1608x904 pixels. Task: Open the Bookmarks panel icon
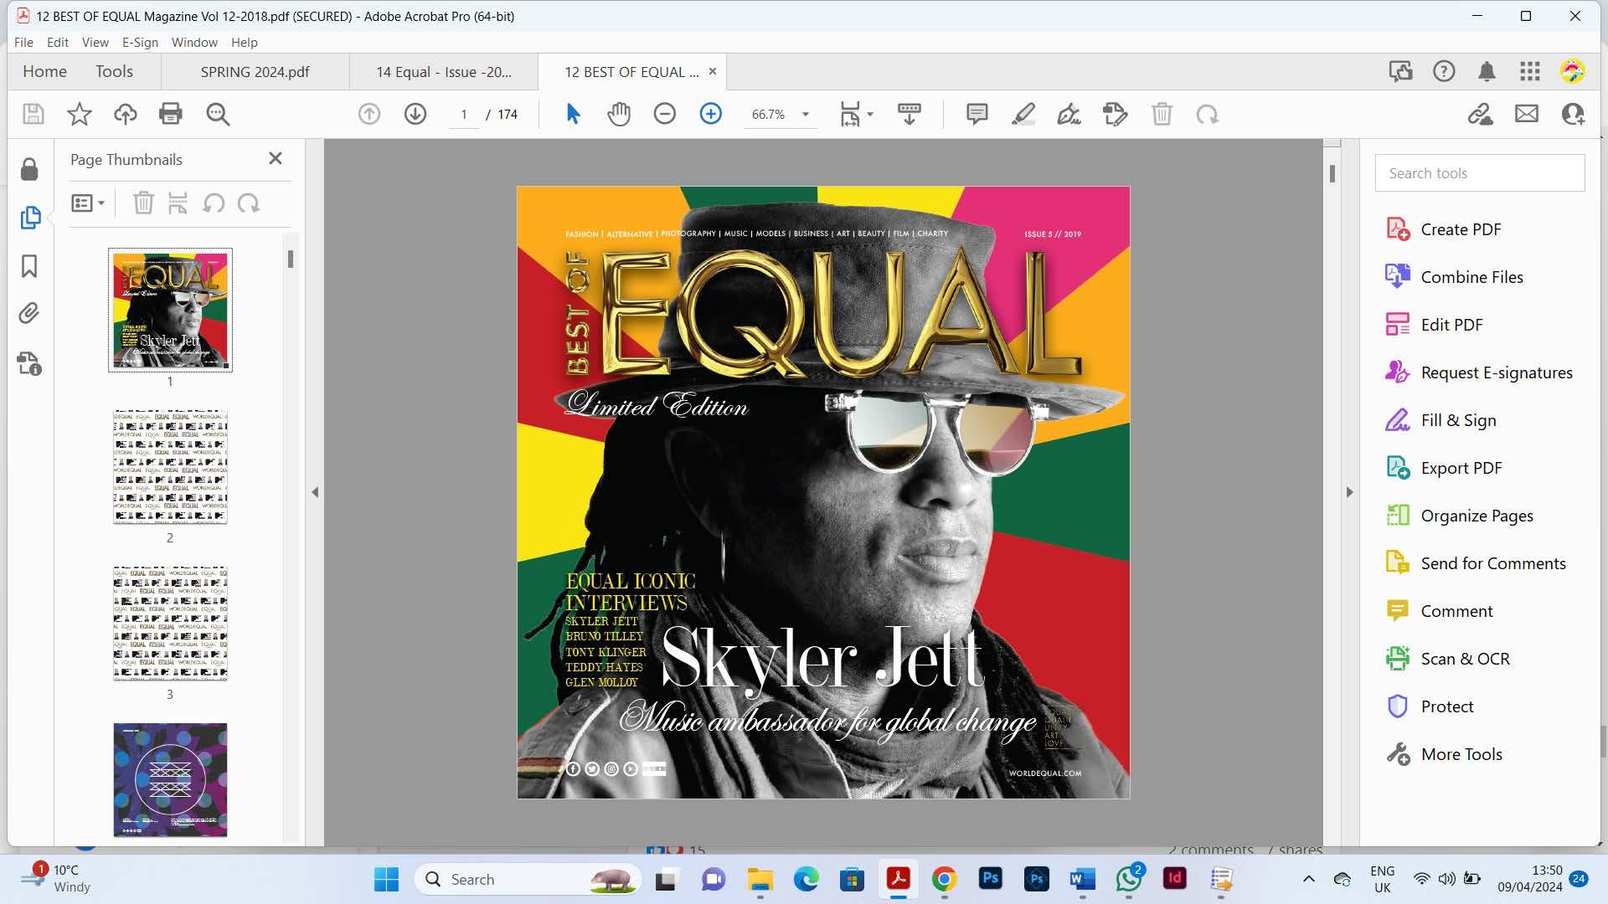click(x=29, y=266)
